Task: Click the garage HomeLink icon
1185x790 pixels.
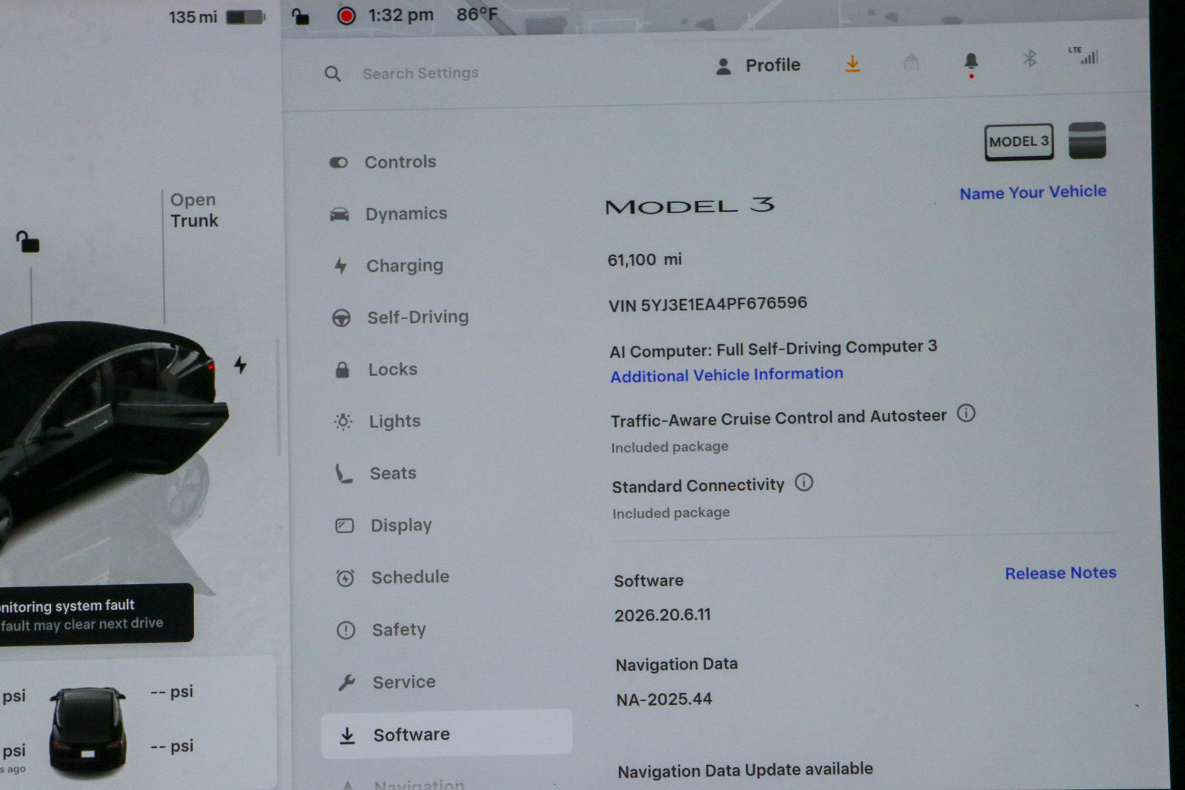Action: [911, 62]
